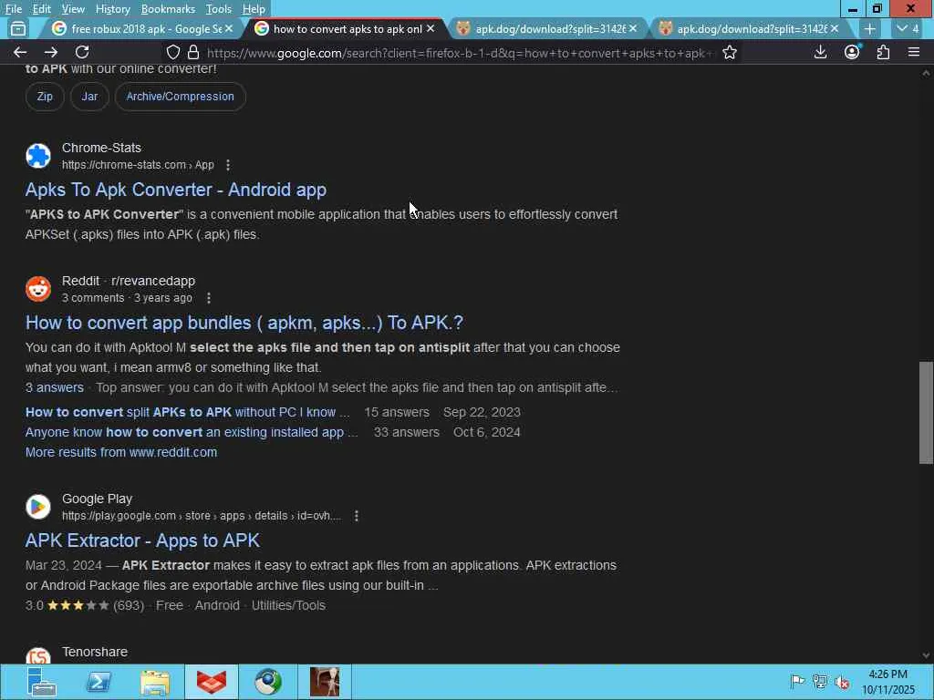Click the muted volume tray icon
The width and height of the screenshot is (934, 700).
tap(842, 682)
